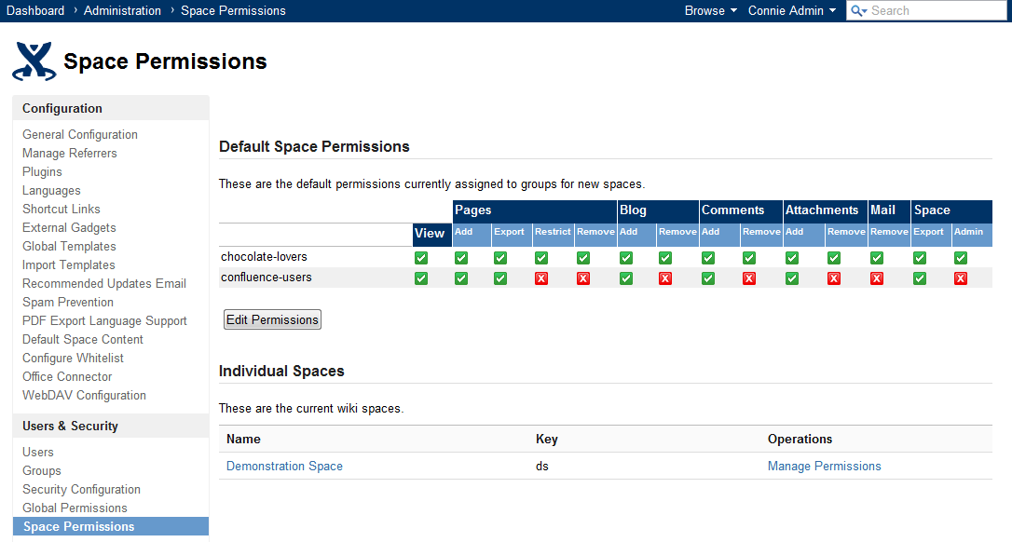Click chocolate-lovers Comments Remove check icon

pos(748,258)
